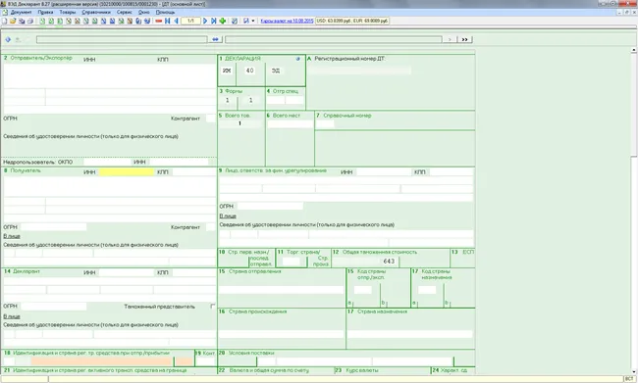This screenshot has width=638, height=383.
Task: Click the long search field left of swap button
Action: pos(122,39)
